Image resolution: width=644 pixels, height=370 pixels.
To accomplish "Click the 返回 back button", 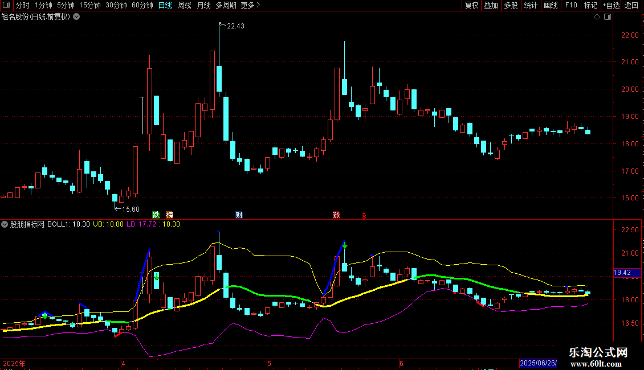I will pos(631,5).
